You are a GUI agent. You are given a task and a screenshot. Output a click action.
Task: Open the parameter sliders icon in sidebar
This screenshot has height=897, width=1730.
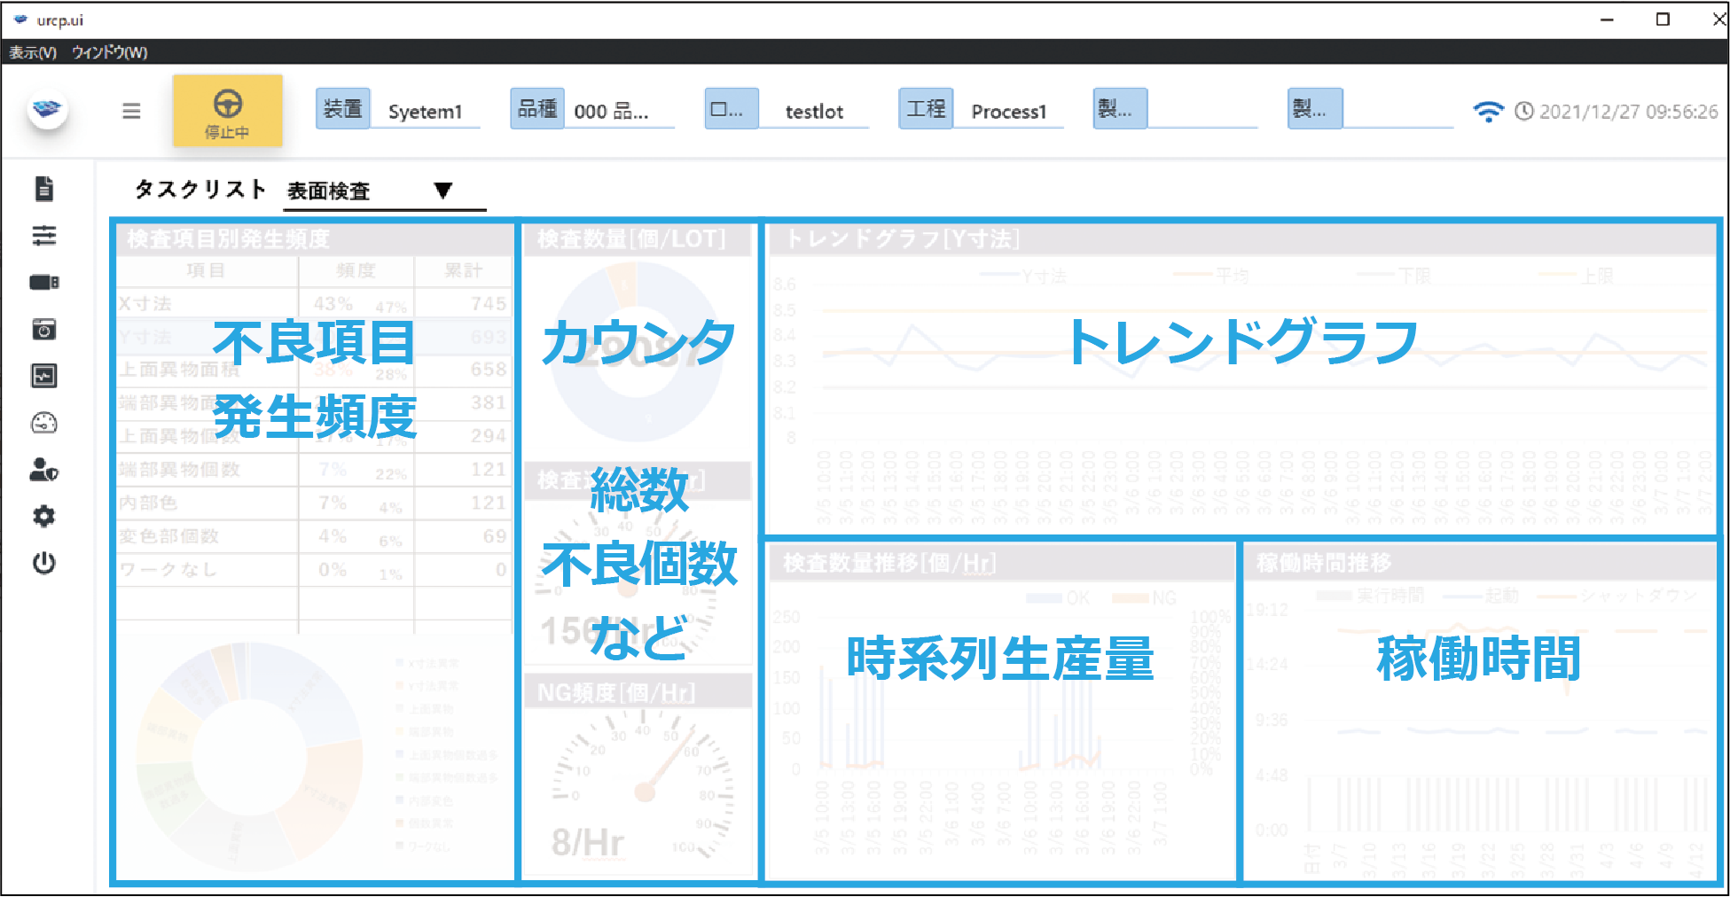point(43,235)
